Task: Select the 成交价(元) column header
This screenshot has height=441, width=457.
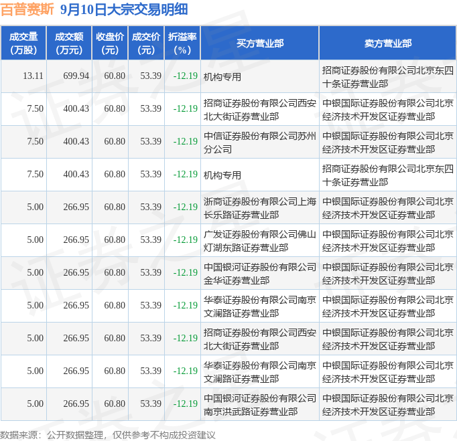Action: pos(146,43)
